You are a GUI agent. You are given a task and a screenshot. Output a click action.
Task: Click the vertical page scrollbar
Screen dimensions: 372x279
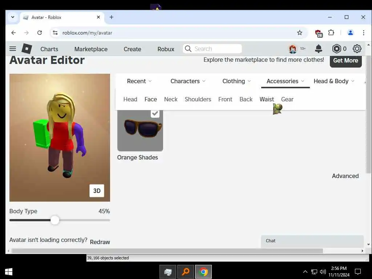tap(368, 114)
